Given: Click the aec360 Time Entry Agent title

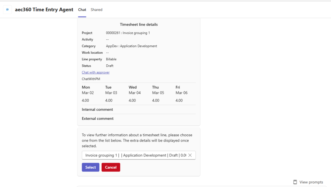Looking at the screenshot, I should pyautogui.click(x=44, y=10).
